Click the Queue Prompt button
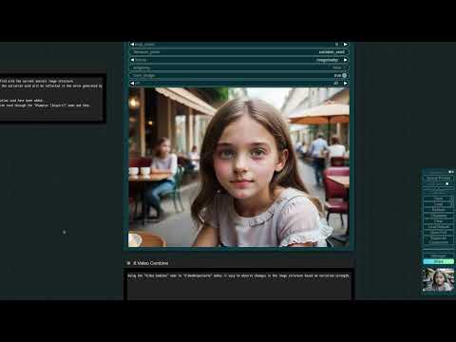The image size is (456, 342). click(438, 179)
